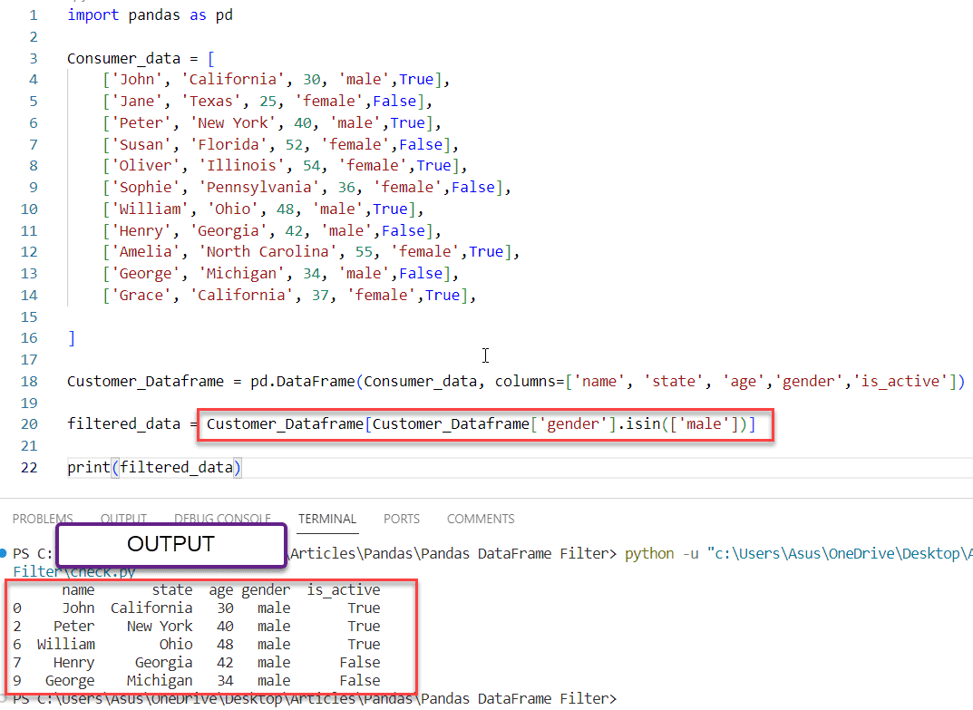Switch to the TERMINAL tab
973x710 pixels.
tap(326, 519)
